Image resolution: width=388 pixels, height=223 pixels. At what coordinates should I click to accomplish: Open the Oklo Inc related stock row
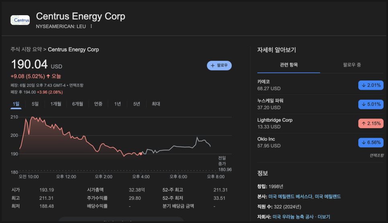(x=320, y=143)
